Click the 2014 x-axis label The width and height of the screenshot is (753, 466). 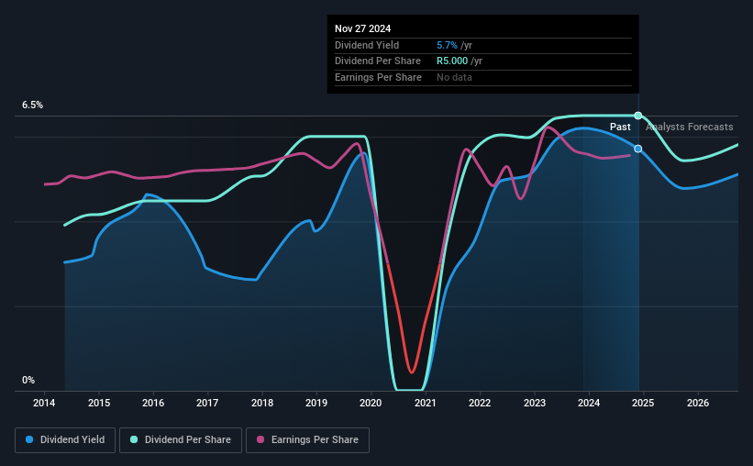pos(44,403)
